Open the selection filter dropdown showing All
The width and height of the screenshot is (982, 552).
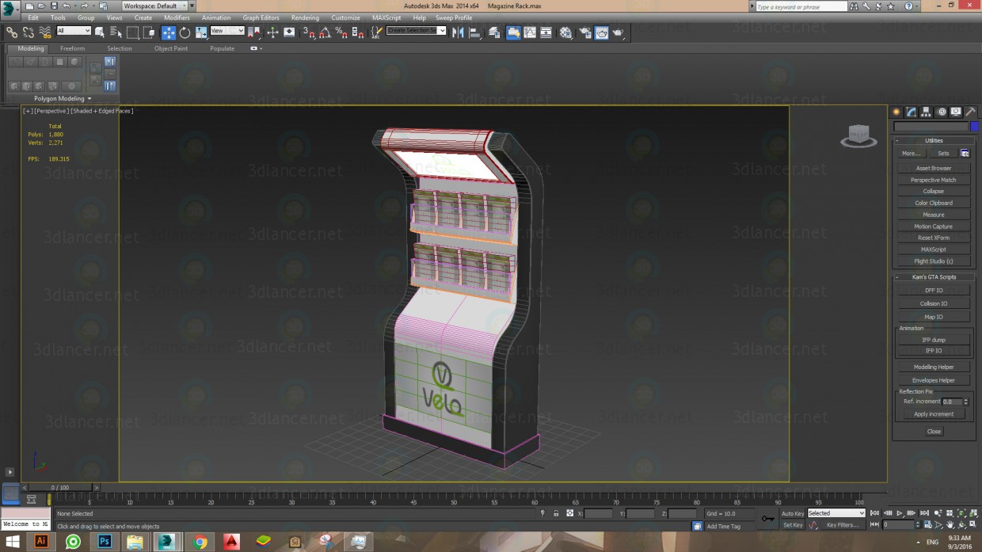pos(74,31)
